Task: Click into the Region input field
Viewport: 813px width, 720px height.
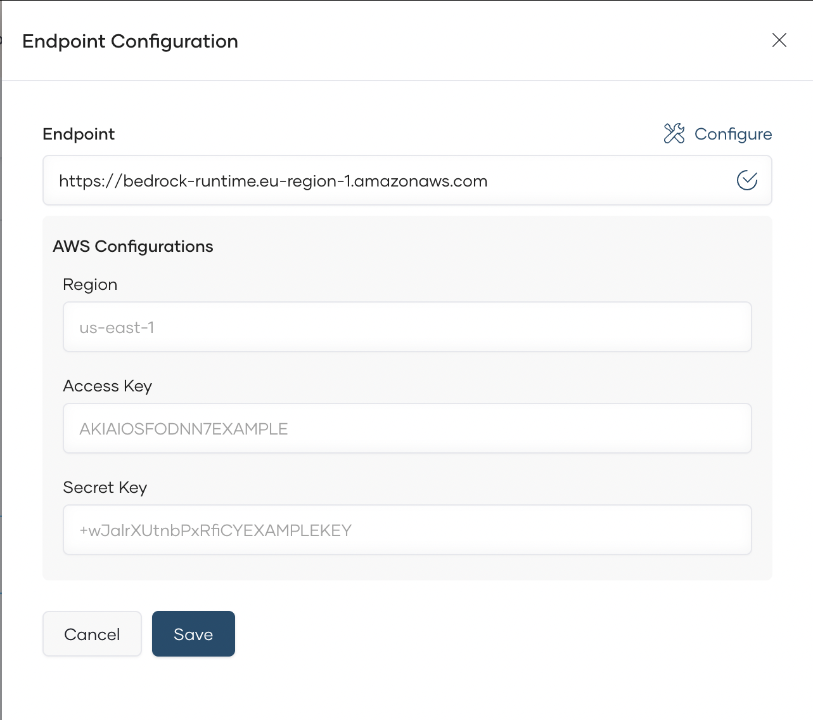Action: [x=407, y=327]
